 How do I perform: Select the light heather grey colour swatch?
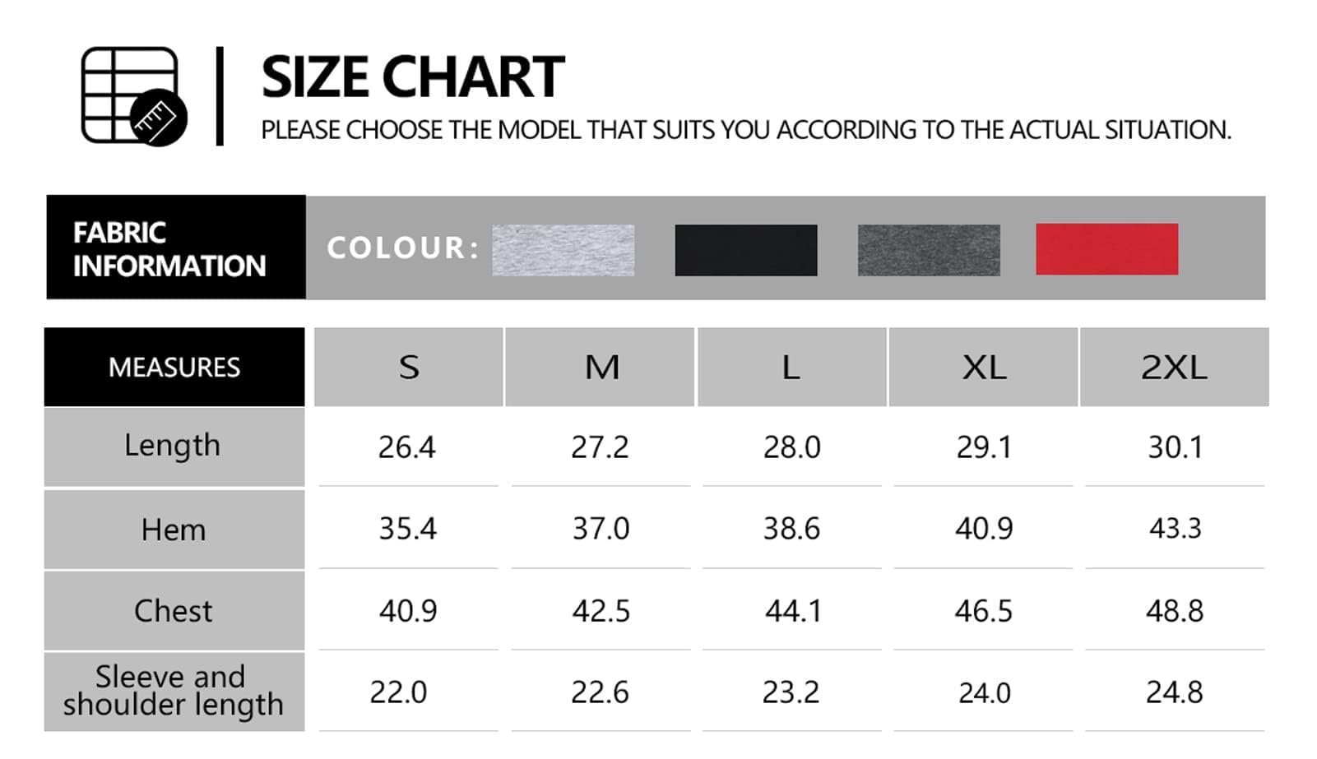click(563, 250)
